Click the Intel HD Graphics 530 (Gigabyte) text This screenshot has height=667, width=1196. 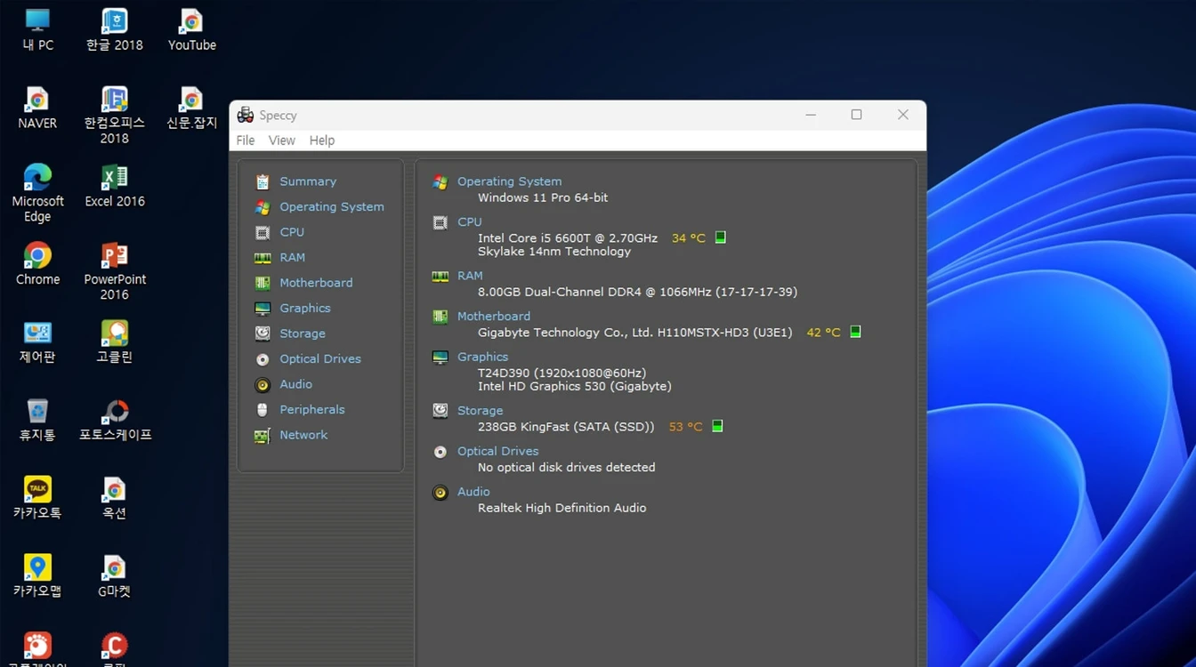pyautogui.click(x=575, y=387)
